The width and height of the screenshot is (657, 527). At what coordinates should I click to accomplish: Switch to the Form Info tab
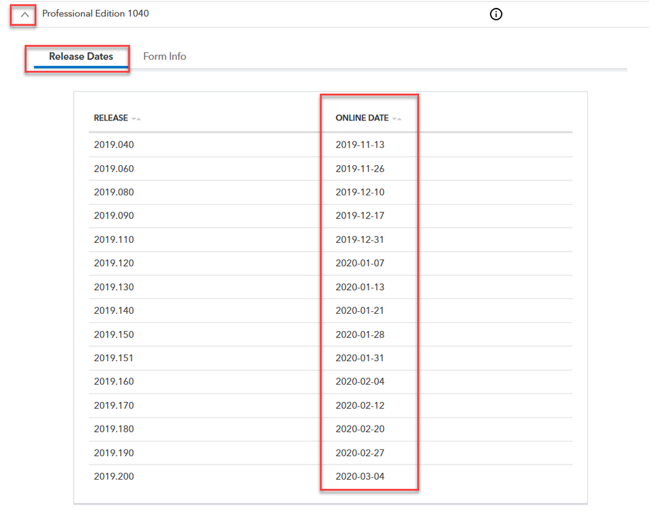click(x=164, y=57)
